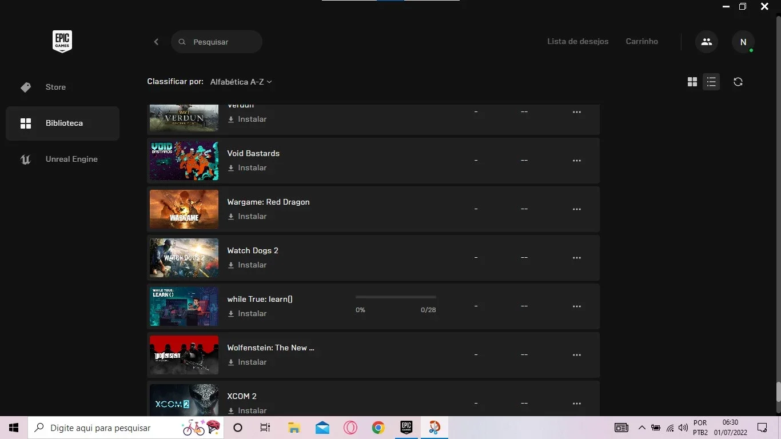The width and height of the screenshot is (781, 439).
Task: Open the volume control in tray
Action: (x=683, y=428)
